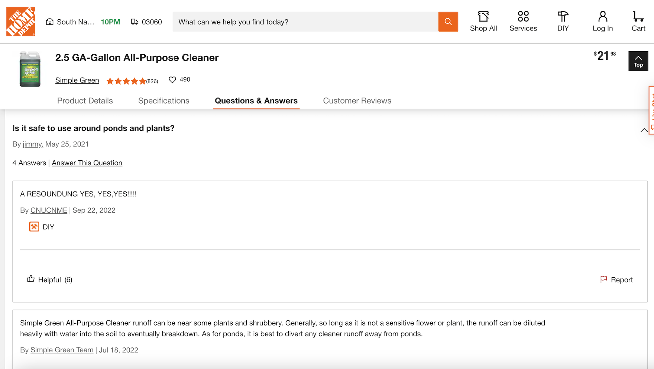Click the Answer This Question link
The height and width of the screenshot is (369, 654).
coord(87,163)
